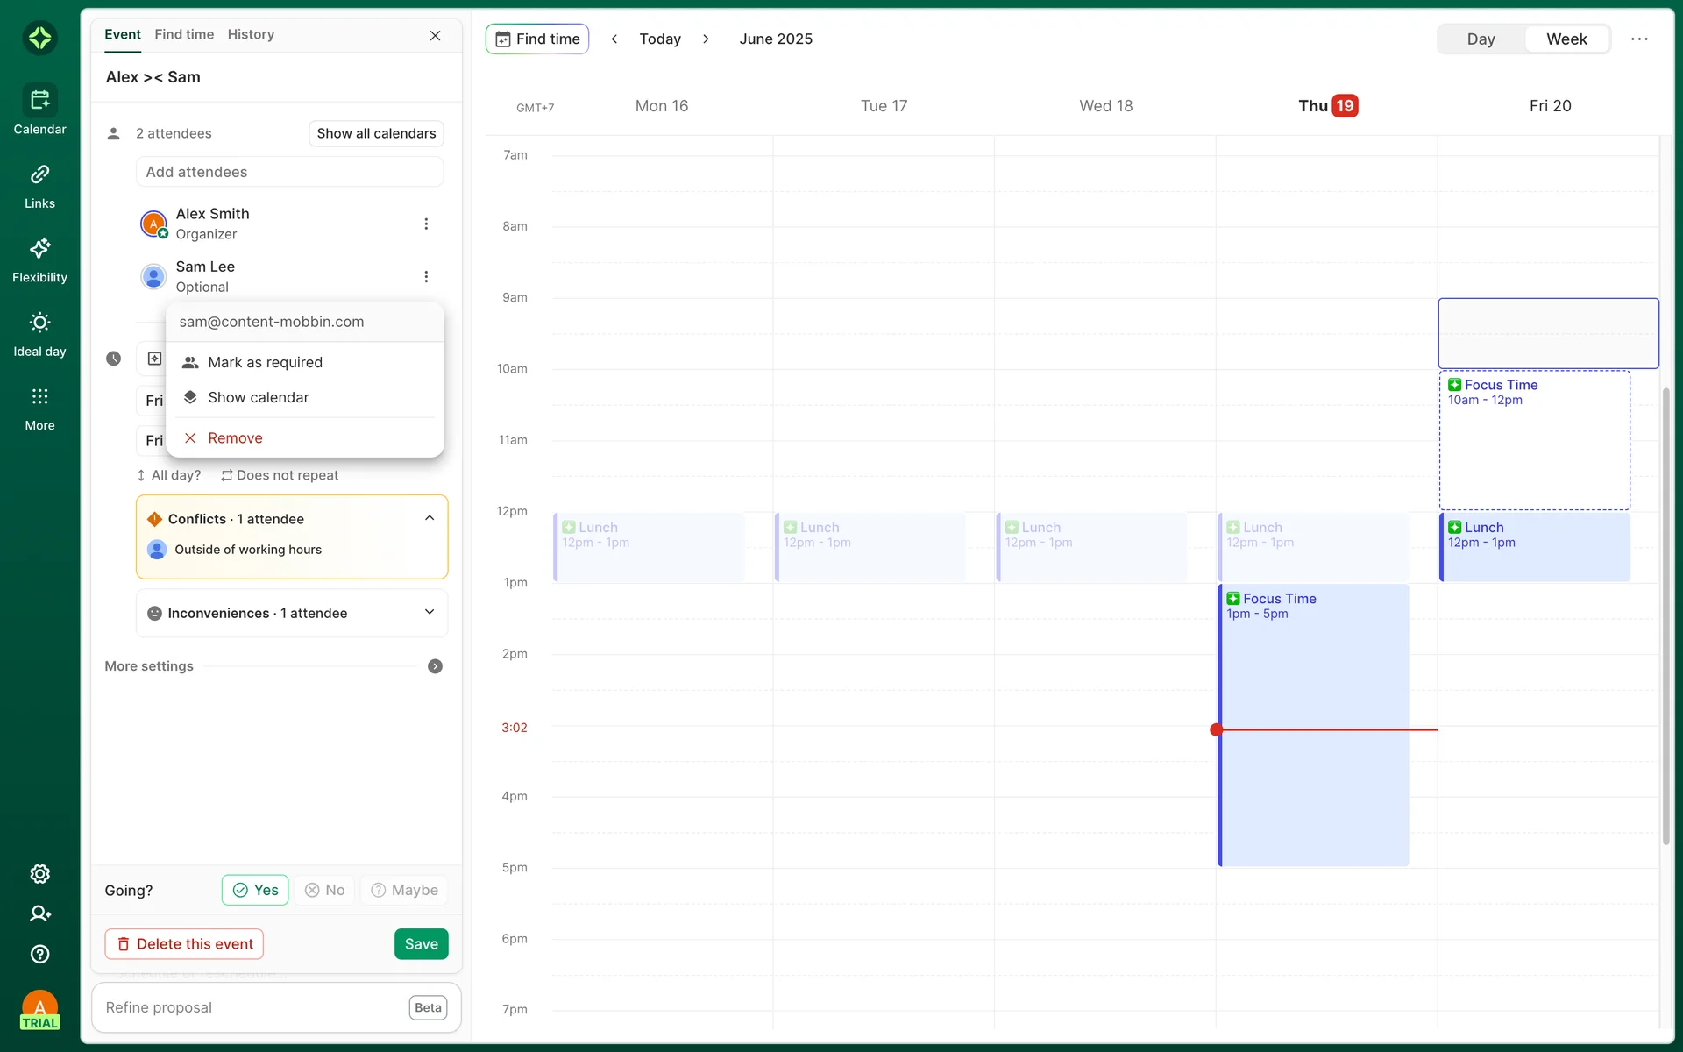
Task: Open the Links sidebar icon
Action: tap(39, 174)
